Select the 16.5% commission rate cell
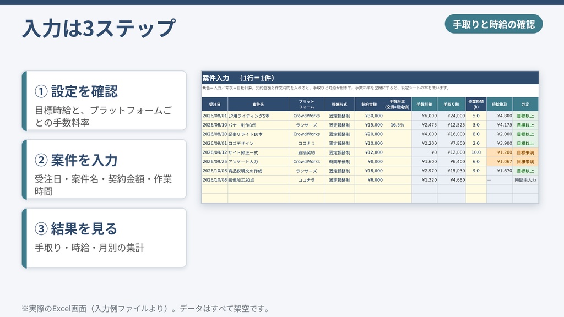The image size is (564, 317). tap(397, 125)
